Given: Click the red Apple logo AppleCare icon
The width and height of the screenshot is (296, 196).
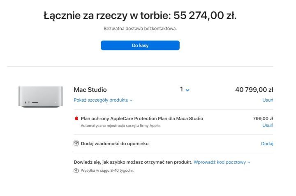Looking at the screenshot, I should (76, 119).
